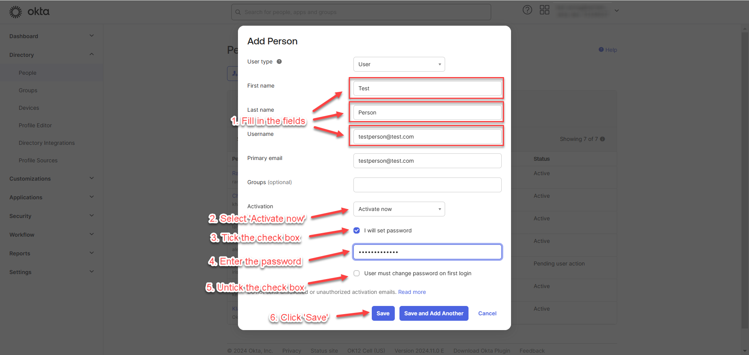The height and width of the screenshot is (355, 749).
Task: Click the search magnifier icon
Action: 238,12
